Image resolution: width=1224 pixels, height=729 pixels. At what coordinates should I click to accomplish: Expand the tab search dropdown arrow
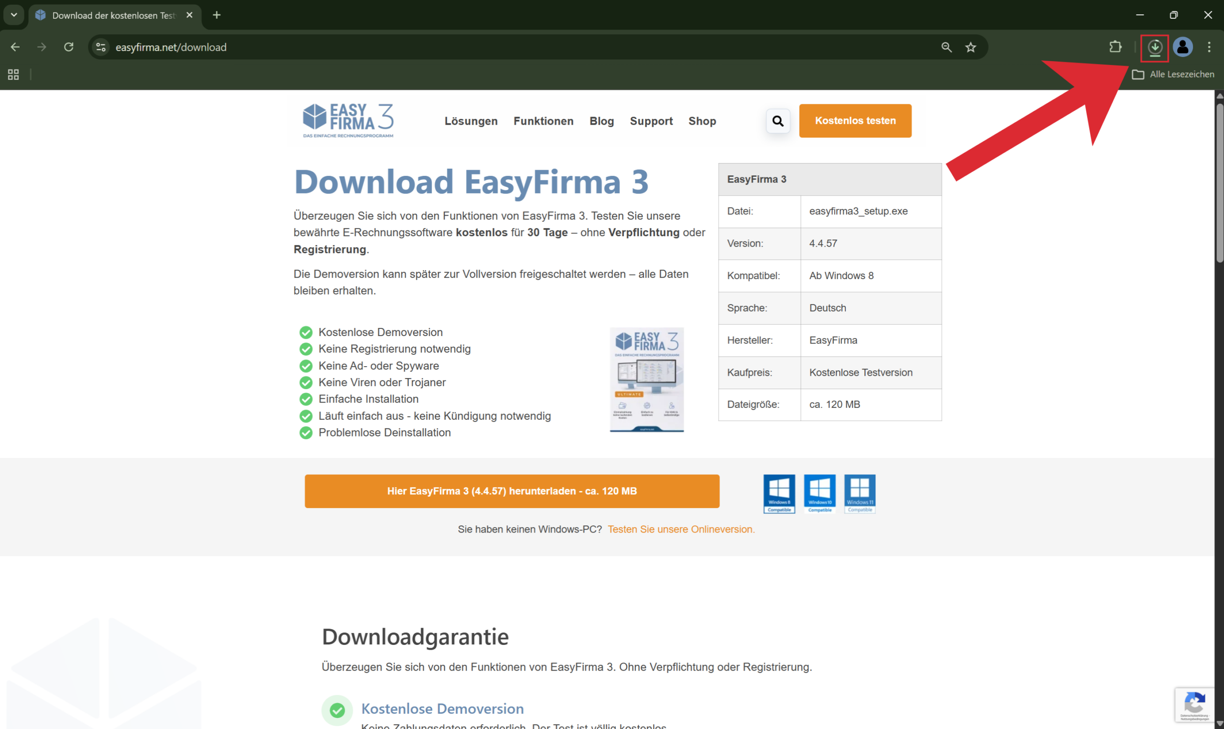pos(14,15)
